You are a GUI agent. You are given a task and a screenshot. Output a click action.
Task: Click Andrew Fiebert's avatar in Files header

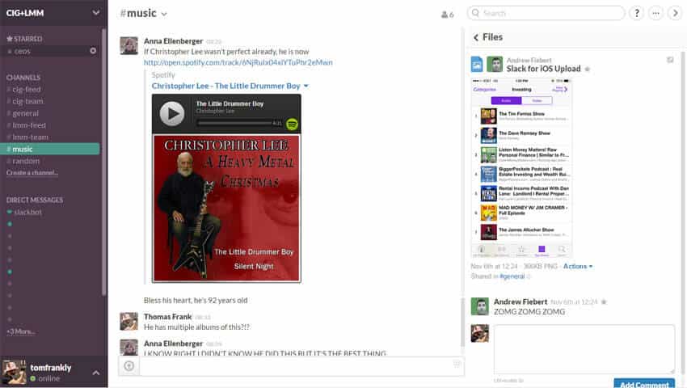pyautogui.click(x=495, y=65)
